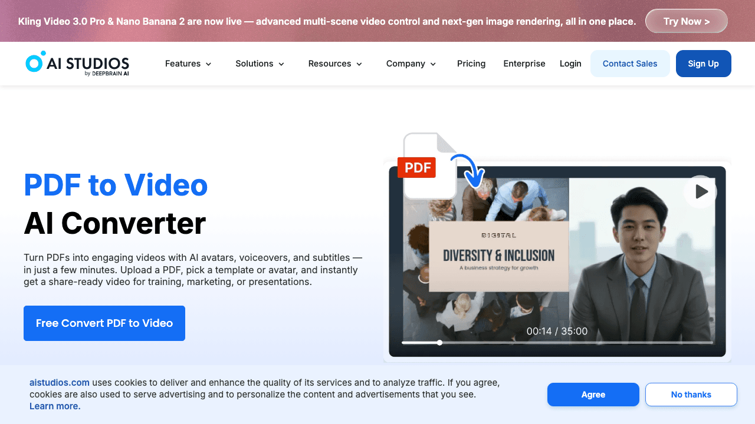Play the PDF to video demo
Screen dimensions: 755x424
point(700,191)
